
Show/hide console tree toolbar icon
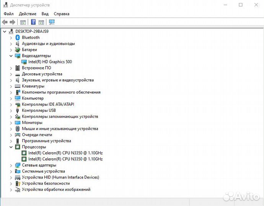tap(23, 22)
